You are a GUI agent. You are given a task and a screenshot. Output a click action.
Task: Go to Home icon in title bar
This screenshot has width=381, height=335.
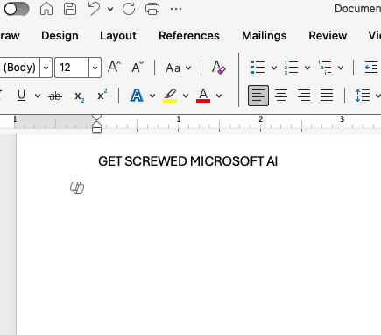[x=46, y=9]
